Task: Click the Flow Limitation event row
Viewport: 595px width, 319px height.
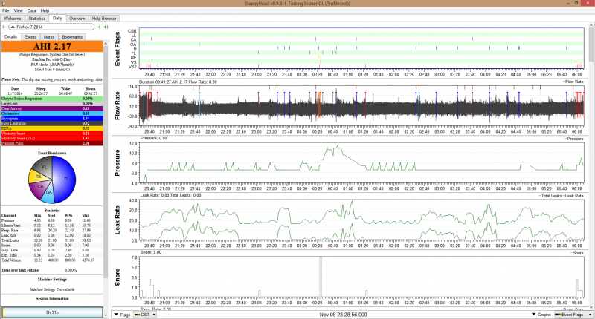Action: pos(52,123)
